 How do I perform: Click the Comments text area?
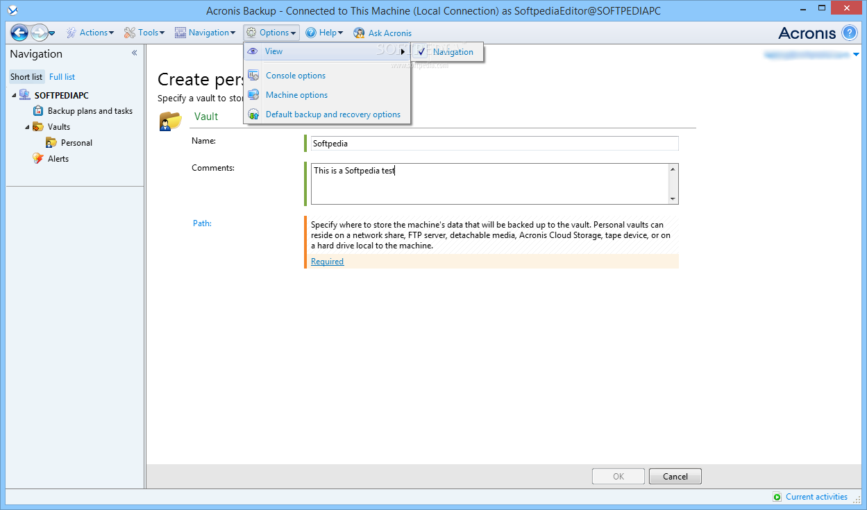click(x=489, y=184)
